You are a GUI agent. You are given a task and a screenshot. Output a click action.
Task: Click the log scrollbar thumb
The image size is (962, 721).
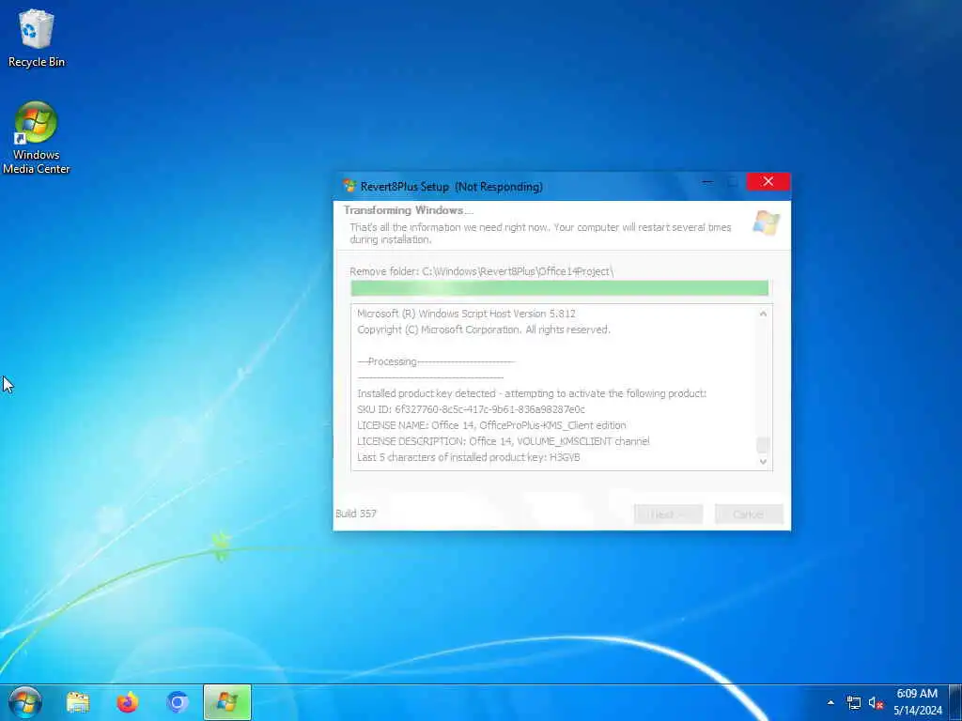click(763, 444)
